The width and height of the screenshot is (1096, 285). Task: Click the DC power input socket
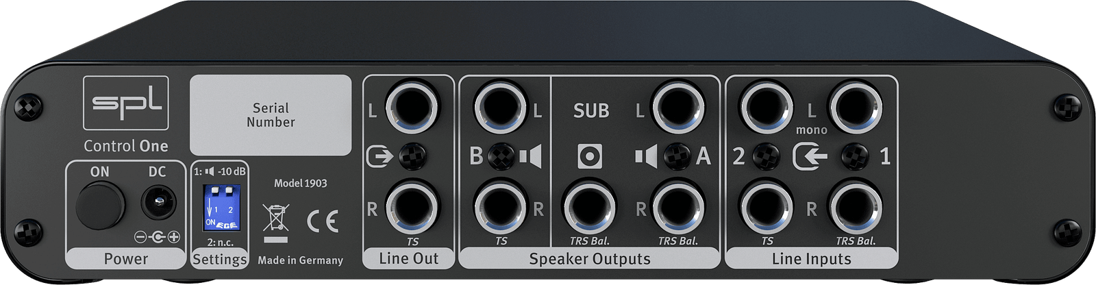tap(158, 203)
